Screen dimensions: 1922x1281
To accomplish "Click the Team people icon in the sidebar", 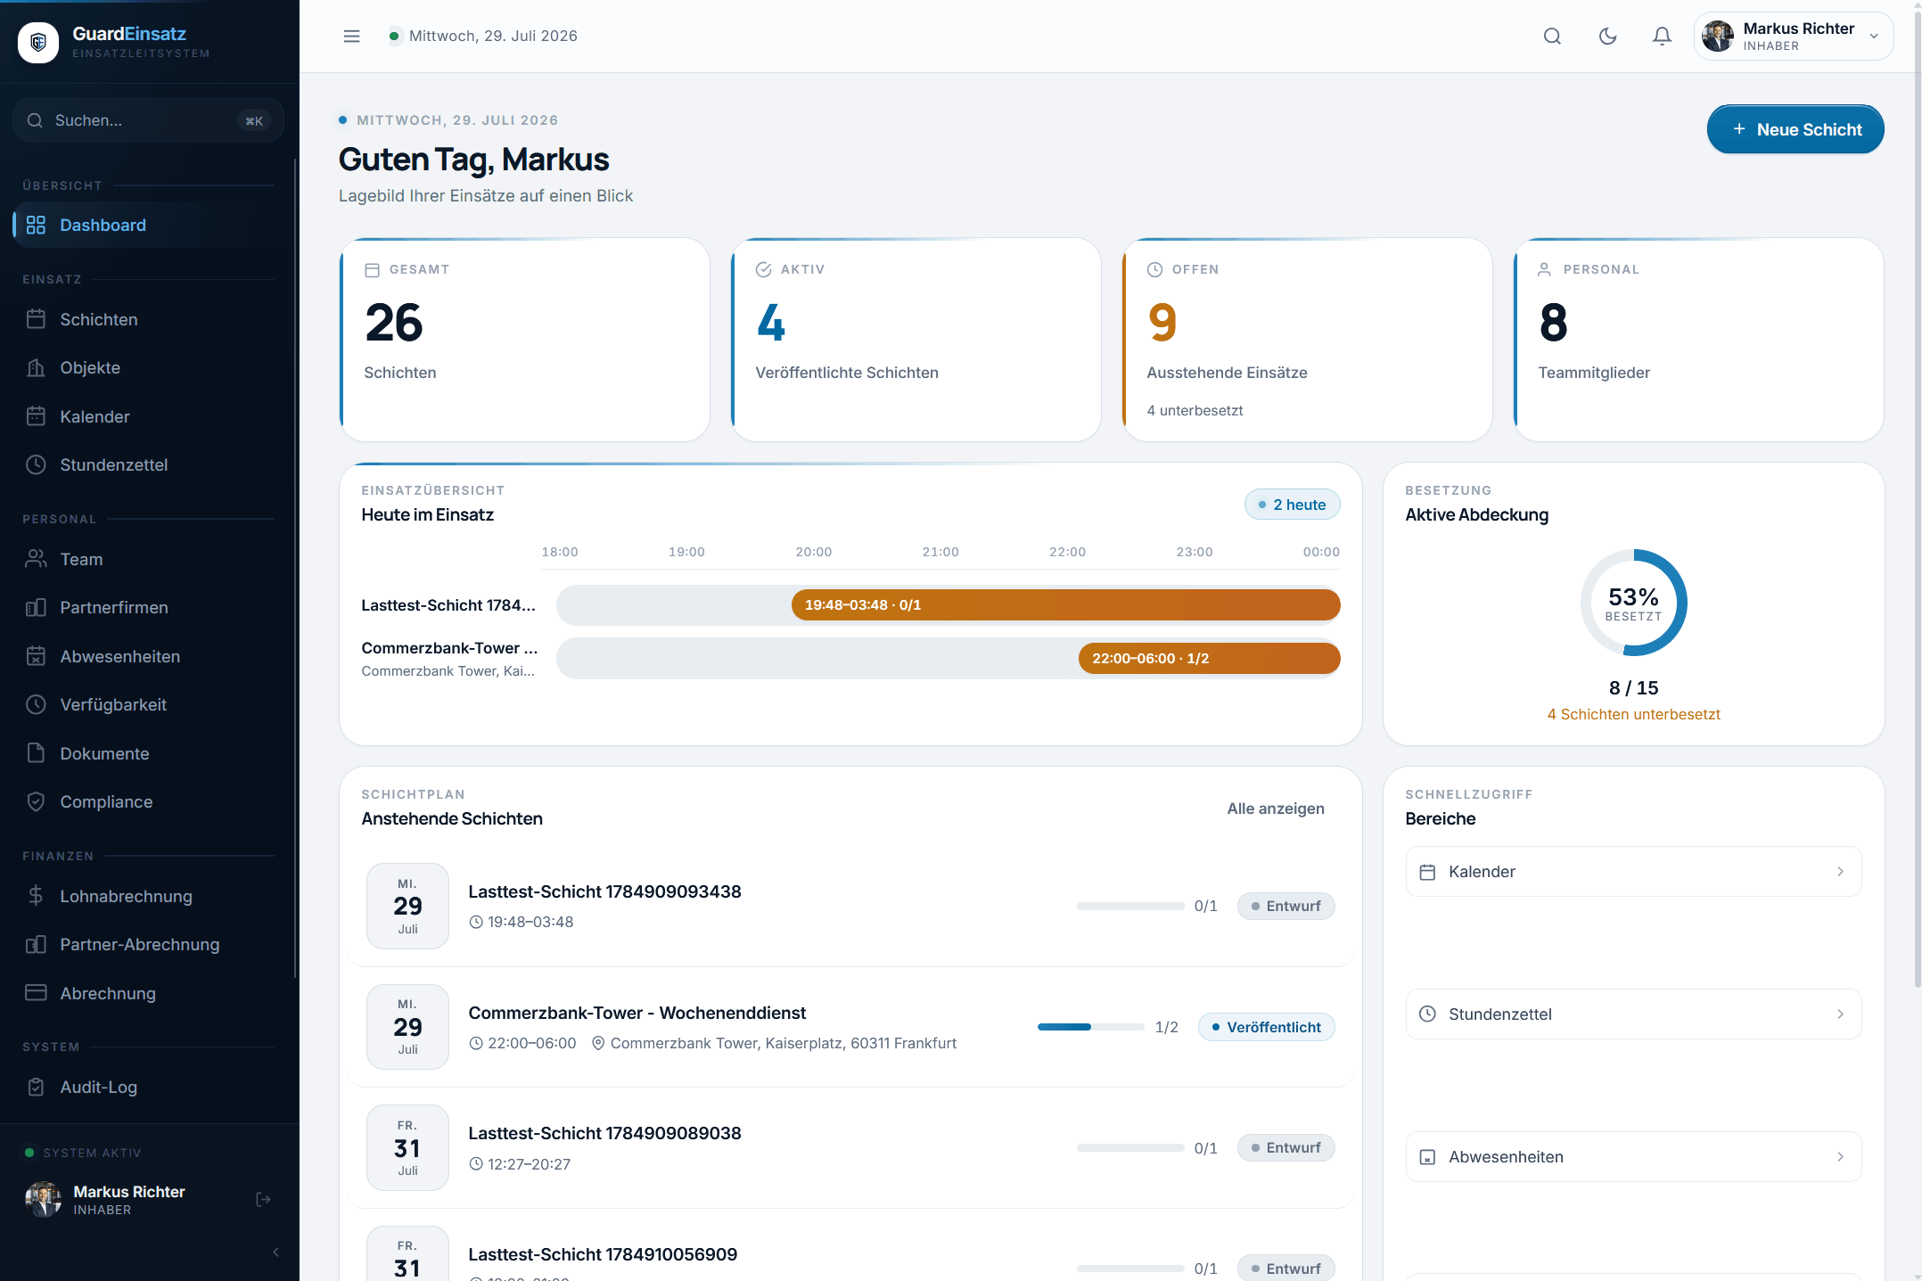I will [36, 559].
